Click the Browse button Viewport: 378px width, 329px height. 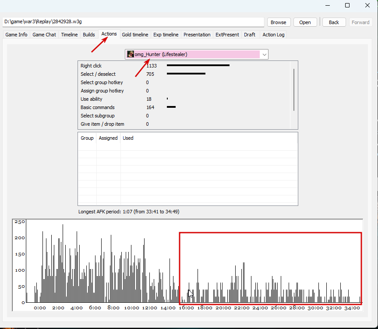(279, 22)
